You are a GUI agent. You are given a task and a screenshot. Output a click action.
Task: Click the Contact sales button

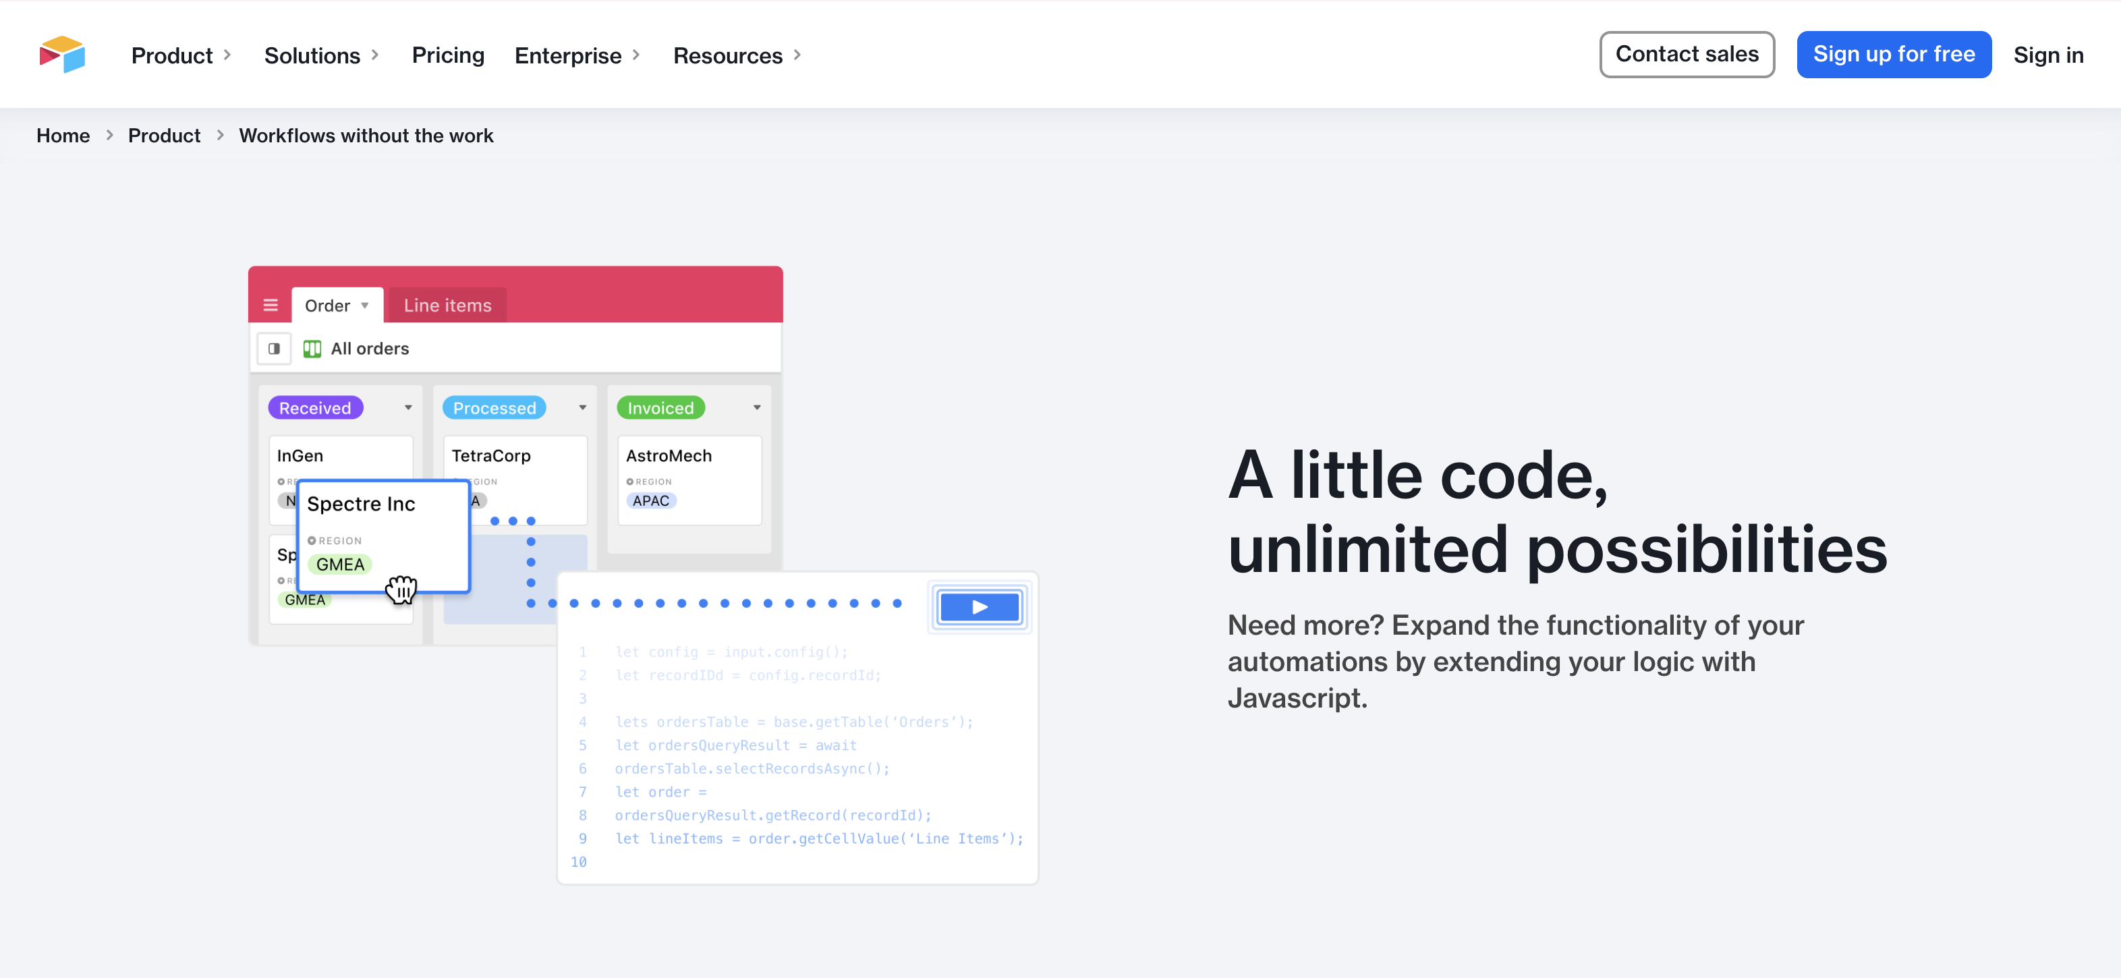pos(1687,55)
